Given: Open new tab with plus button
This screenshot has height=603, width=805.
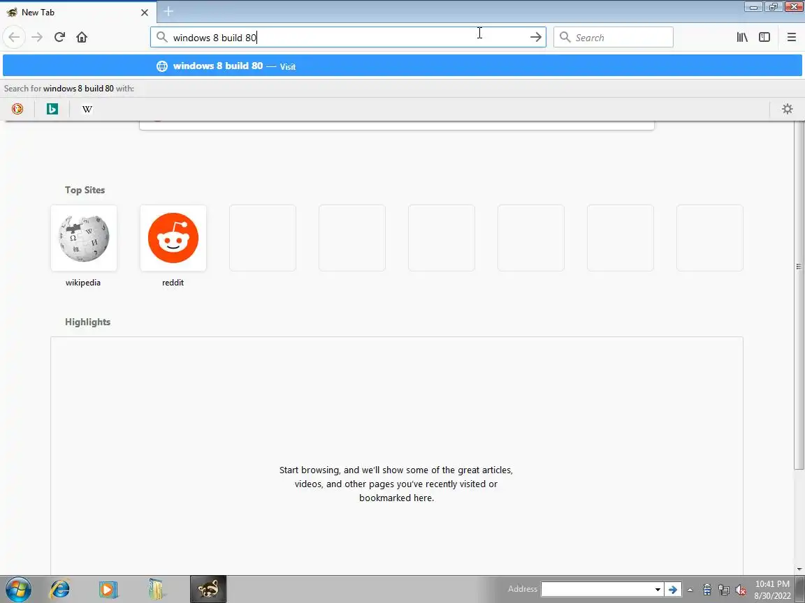Looking at the screenshot, I should click(x=168, y=11).
